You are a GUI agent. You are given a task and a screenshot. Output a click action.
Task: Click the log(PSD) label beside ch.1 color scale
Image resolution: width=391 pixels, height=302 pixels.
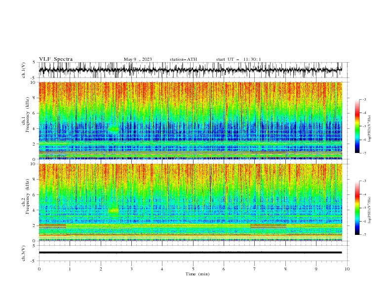pos(369,129)
